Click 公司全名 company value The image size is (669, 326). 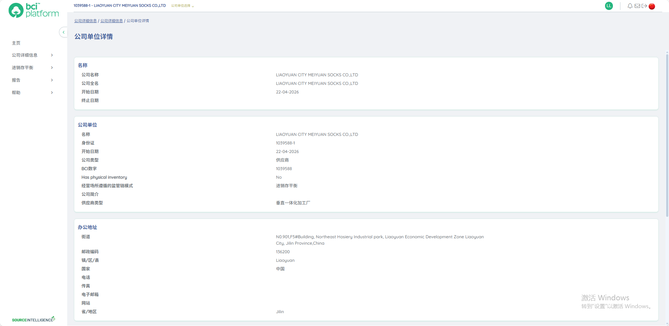coord(317,83)
